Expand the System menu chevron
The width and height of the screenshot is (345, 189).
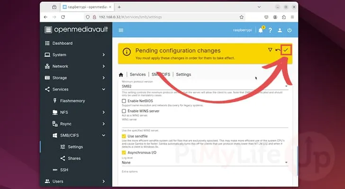[104, 55]
